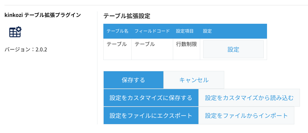Click the テーブル拡張設定 heading

[127, 16]
